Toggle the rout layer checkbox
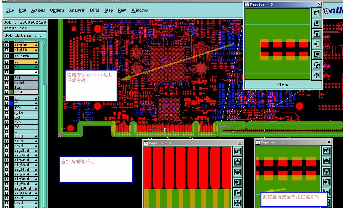Screen dimensions: 343x208 pos(7,92)
